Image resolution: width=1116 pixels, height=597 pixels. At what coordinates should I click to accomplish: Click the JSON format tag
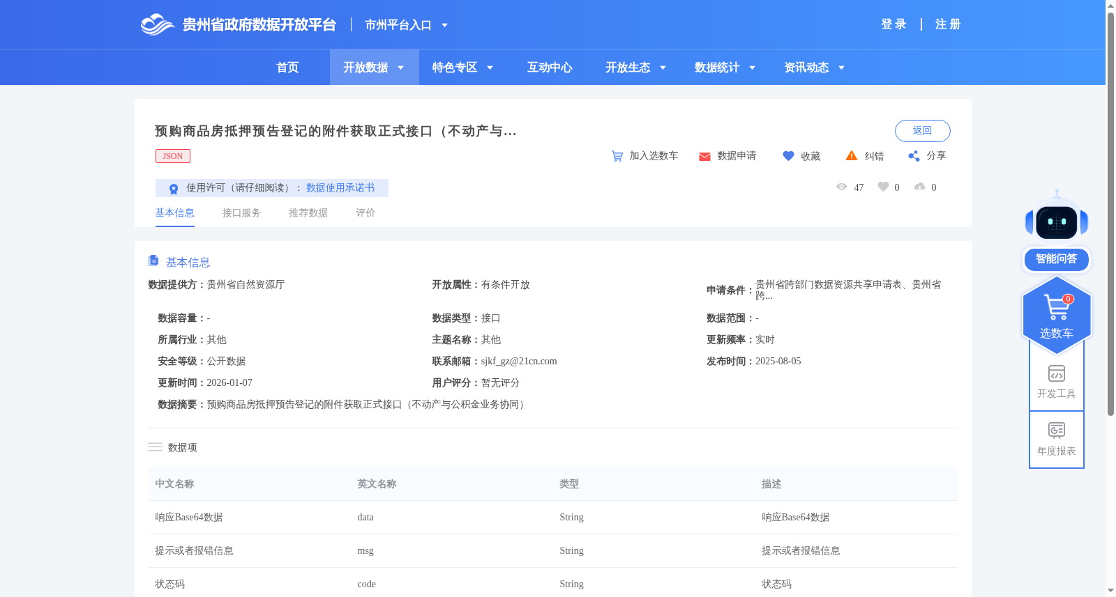pos(173,156)
